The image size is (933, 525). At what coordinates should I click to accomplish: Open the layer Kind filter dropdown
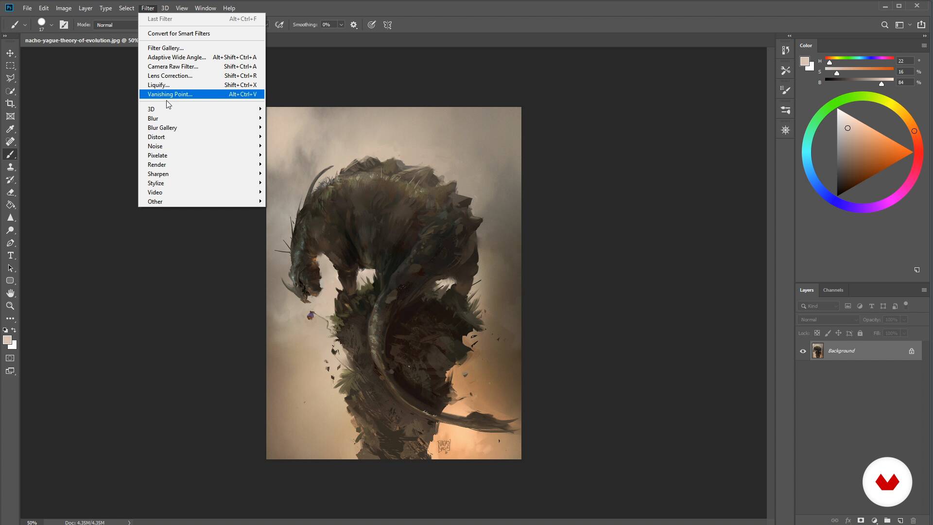[819, 306]
